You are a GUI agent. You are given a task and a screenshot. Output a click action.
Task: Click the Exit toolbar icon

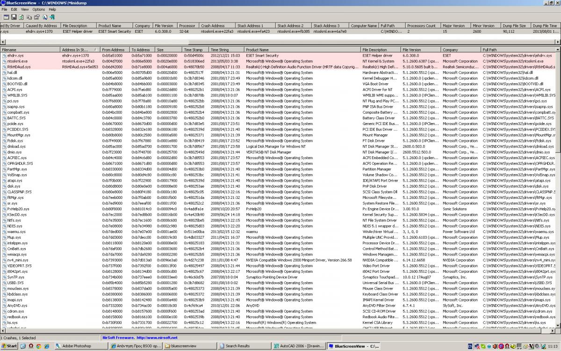tap(52, 17)
